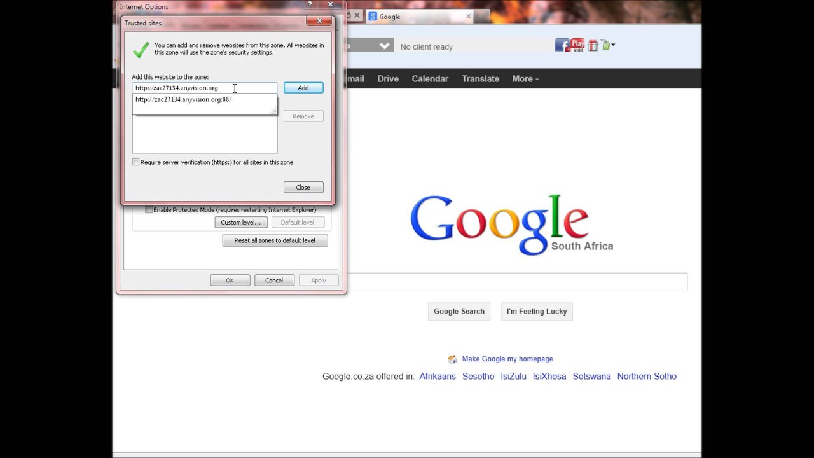Close the Trusted sites dialog with X
This screenshot has width=814, height=458.
(319, 21)
